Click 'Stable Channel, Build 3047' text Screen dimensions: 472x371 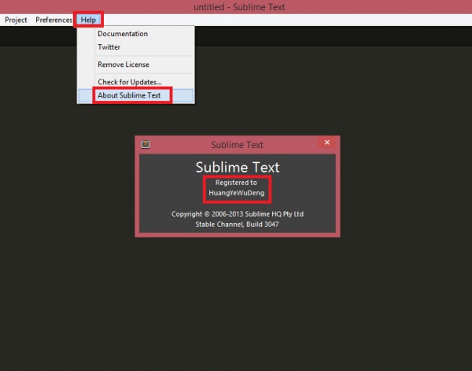pyautogui.click(x=238, y=224)
